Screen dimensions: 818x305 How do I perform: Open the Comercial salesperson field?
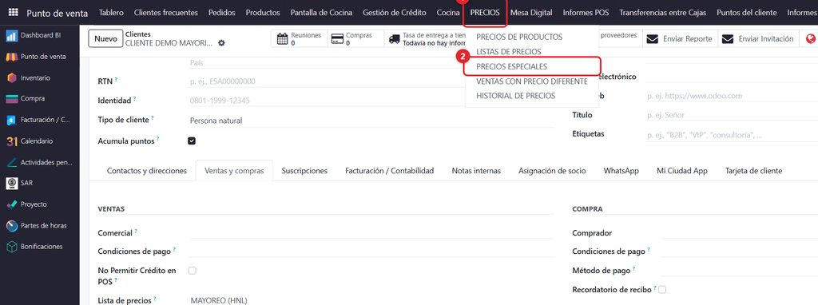(372, 232)
